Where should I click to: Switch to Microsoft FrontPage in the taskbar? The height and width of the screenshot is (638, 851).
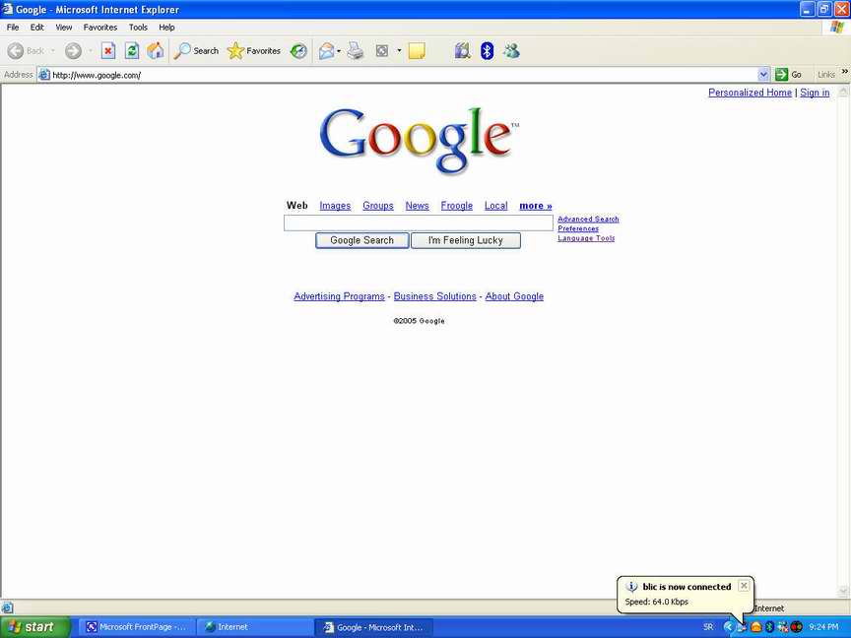pos(135,627)
